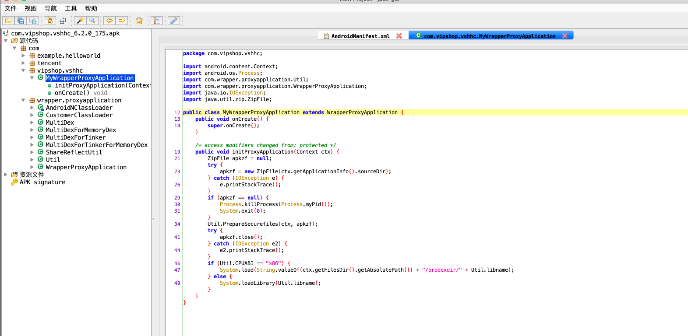Expand the example.helloworld package node

[x=23, y=56]
